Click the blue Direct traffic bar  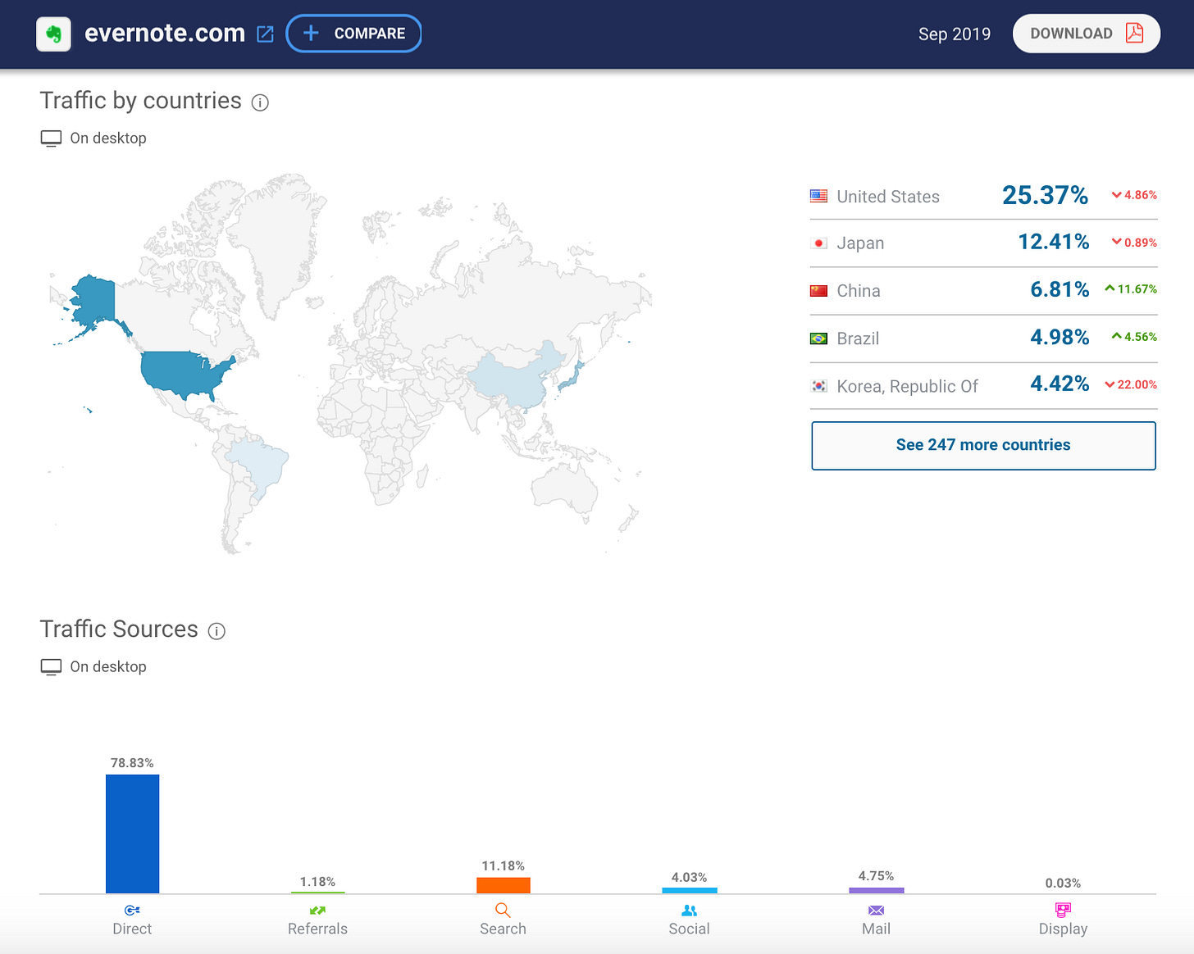(132, 834)
